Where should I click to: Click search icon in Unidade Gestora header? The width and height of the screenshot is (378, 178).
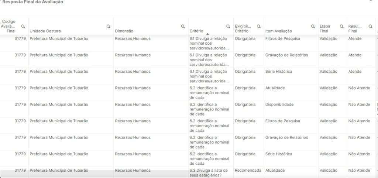click(108, 27)
